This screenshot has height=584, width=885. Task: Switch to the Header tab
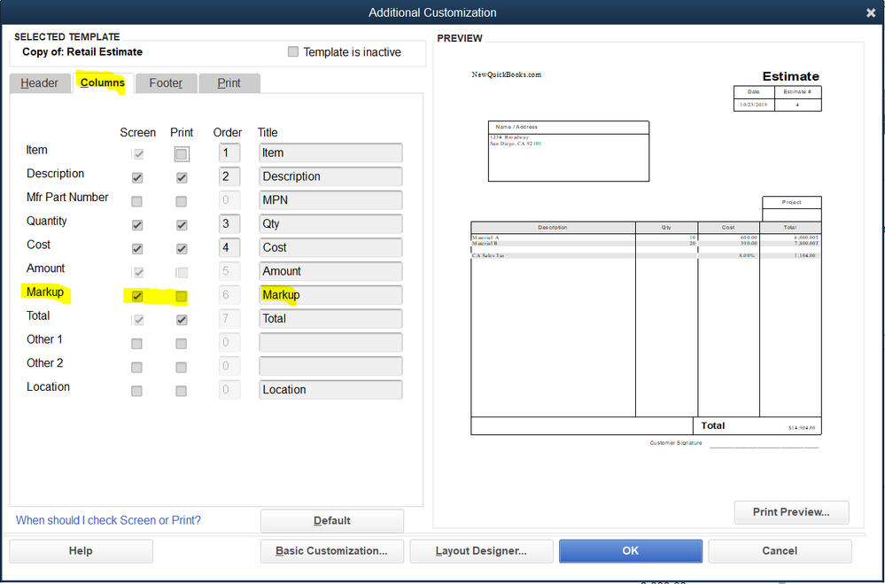tap(39, 82)
